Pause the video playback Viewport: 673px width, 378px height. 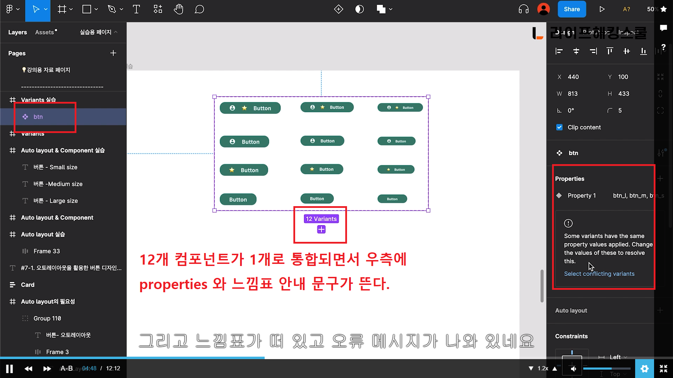(x=9, y=369)
